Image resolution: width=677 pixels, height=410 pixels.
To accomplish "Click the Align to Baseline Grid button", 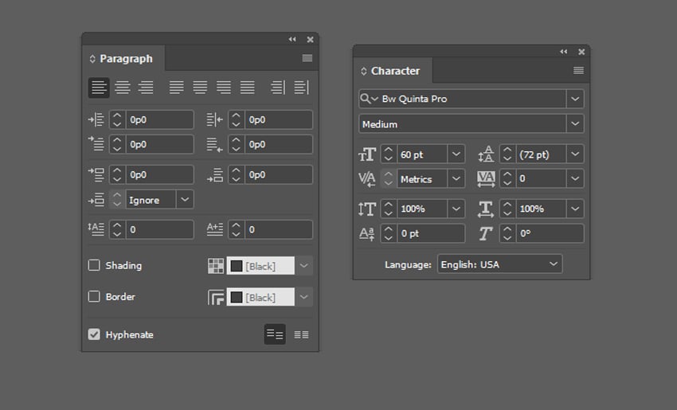I will (301, 335).
